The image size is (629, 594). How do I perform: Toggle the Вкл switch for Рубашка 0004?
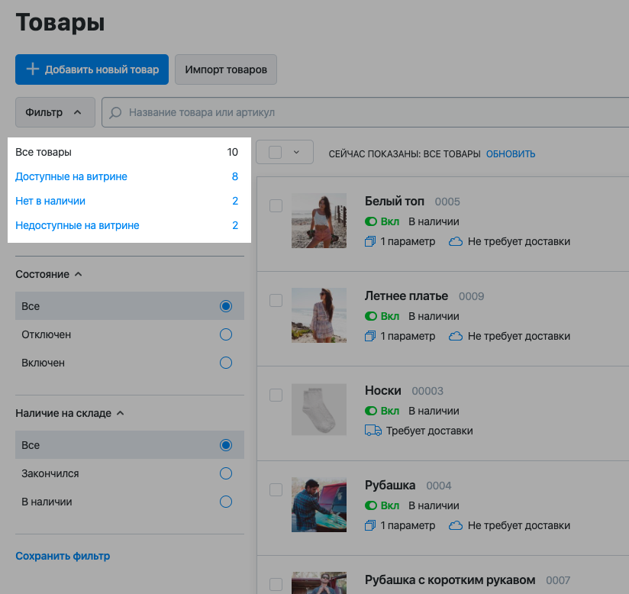click(x=371, y=505)
